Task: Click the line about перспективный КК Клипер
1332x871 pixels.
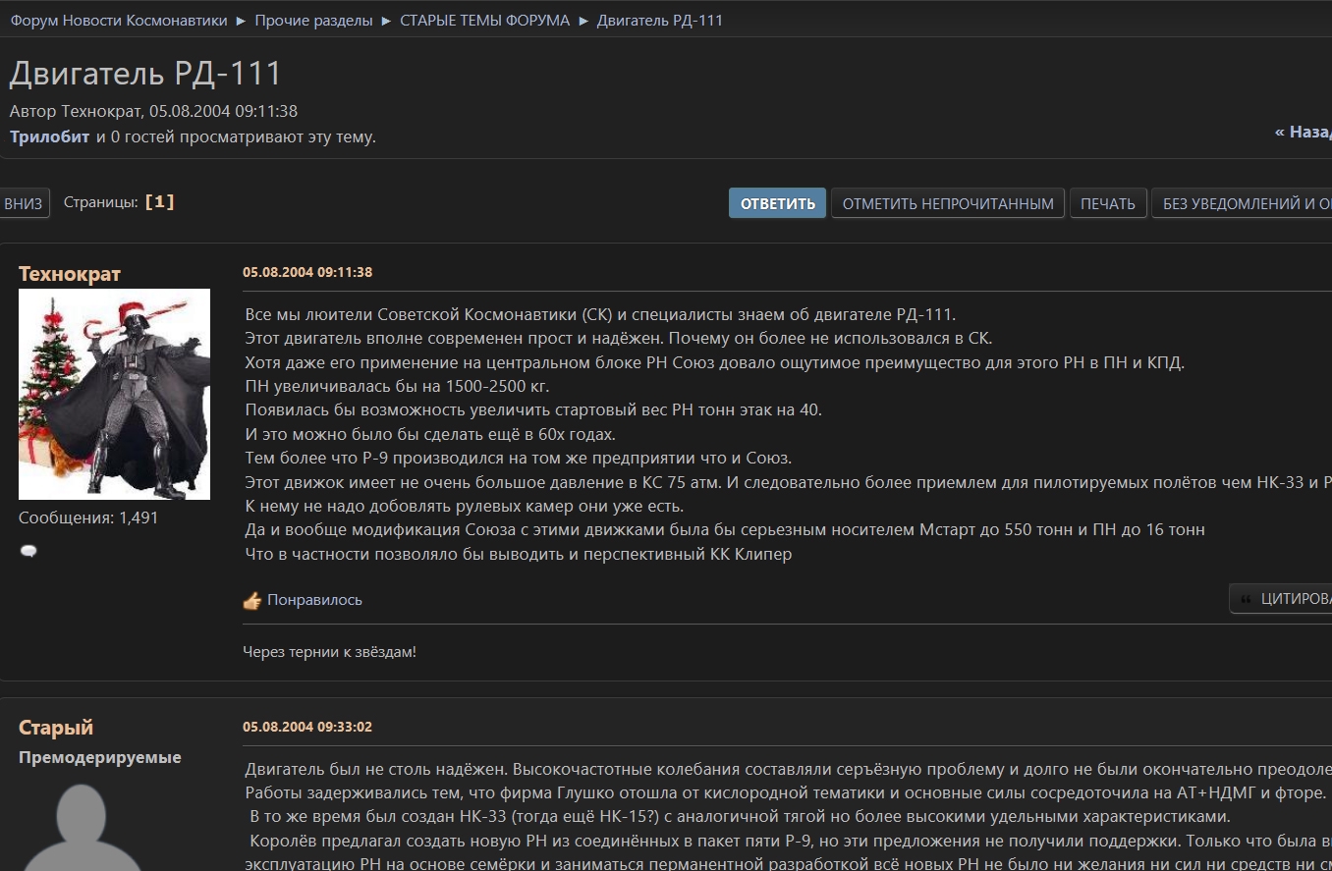Action: tap(518, 554)
